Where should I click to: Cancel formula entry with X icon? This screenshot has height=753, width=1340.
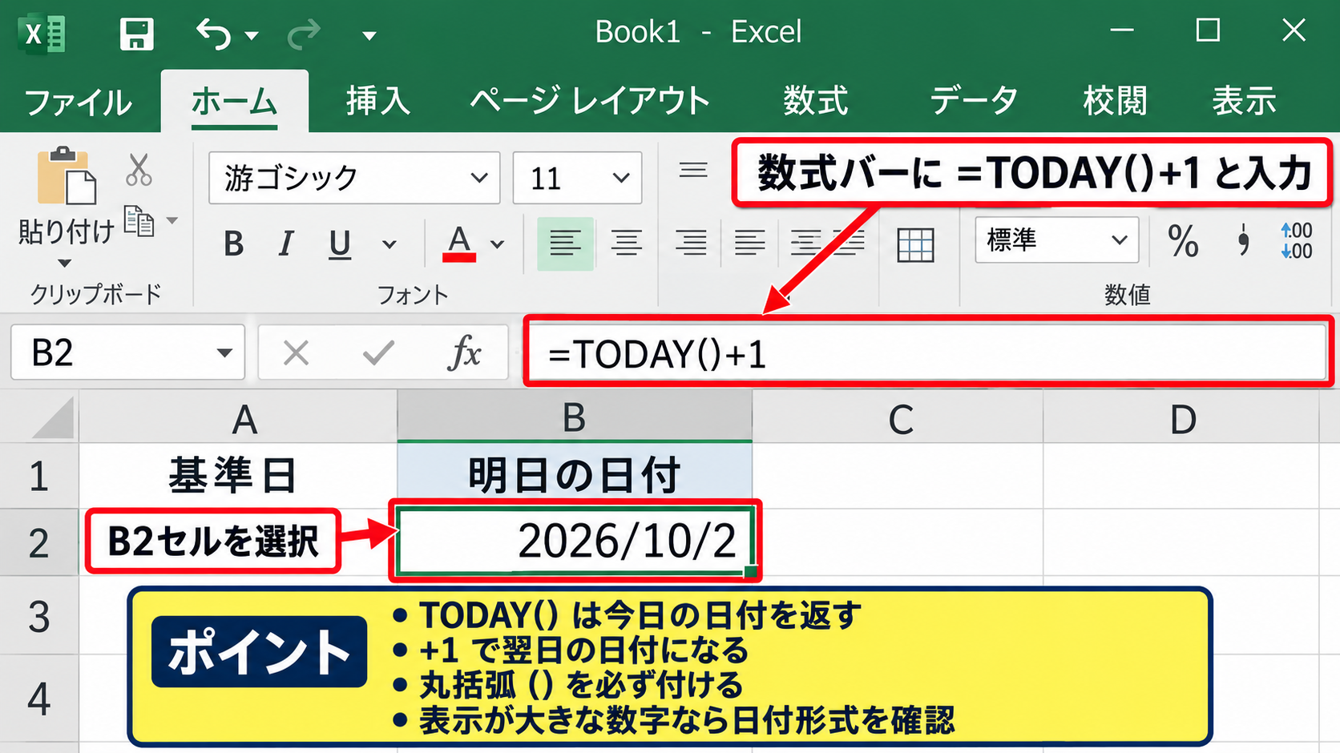tap(296, 352)
